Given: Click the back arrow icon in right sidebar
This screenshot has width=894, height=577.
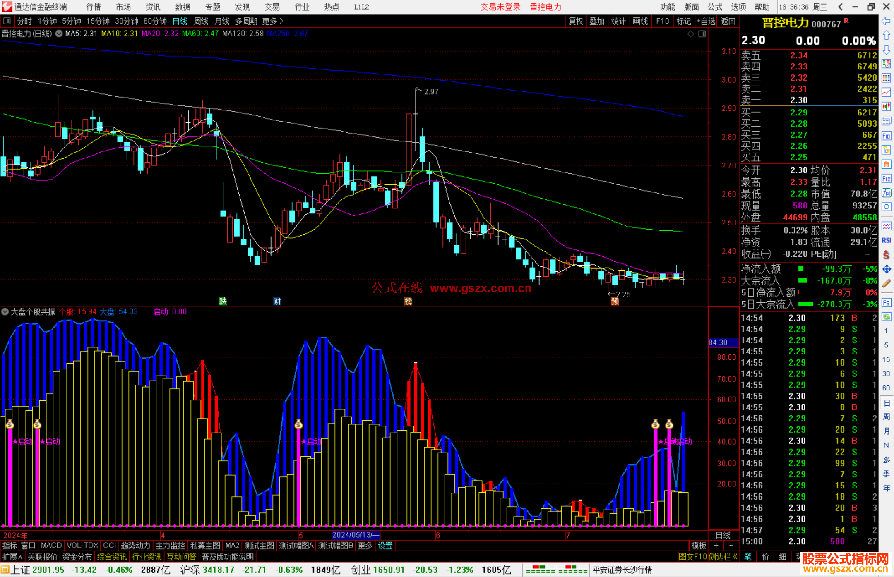Looking at the screenshot, I should [886, 21].
